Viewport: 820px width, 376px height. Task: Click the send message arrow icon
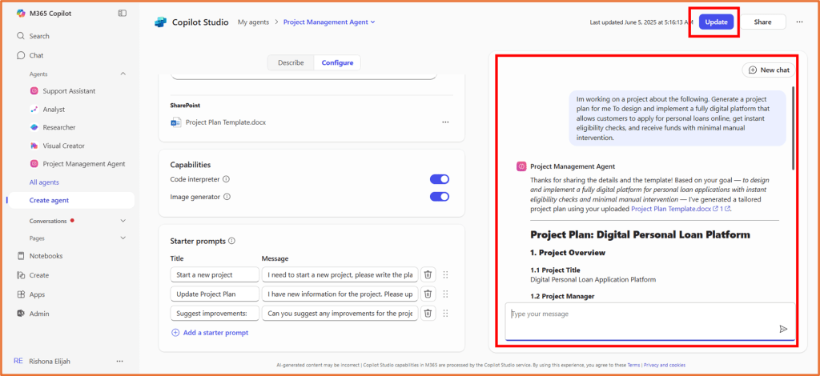783,329
